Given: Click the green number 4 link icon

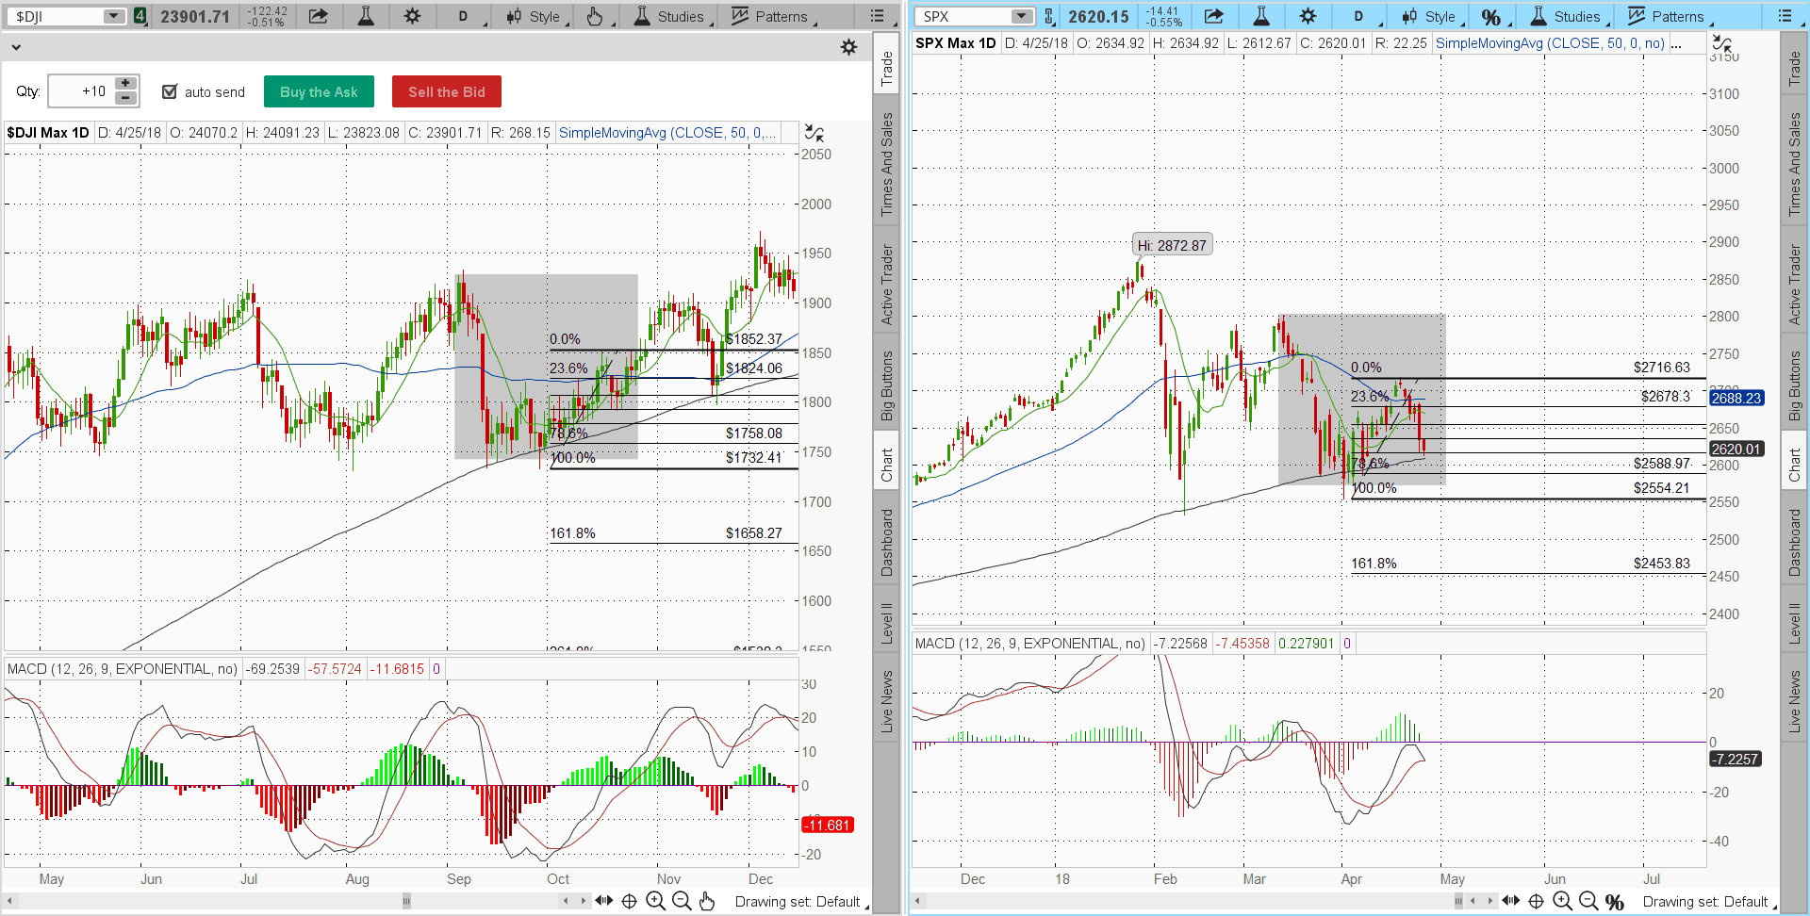Looking at the screenshot, I should click(x=140, y=16).
